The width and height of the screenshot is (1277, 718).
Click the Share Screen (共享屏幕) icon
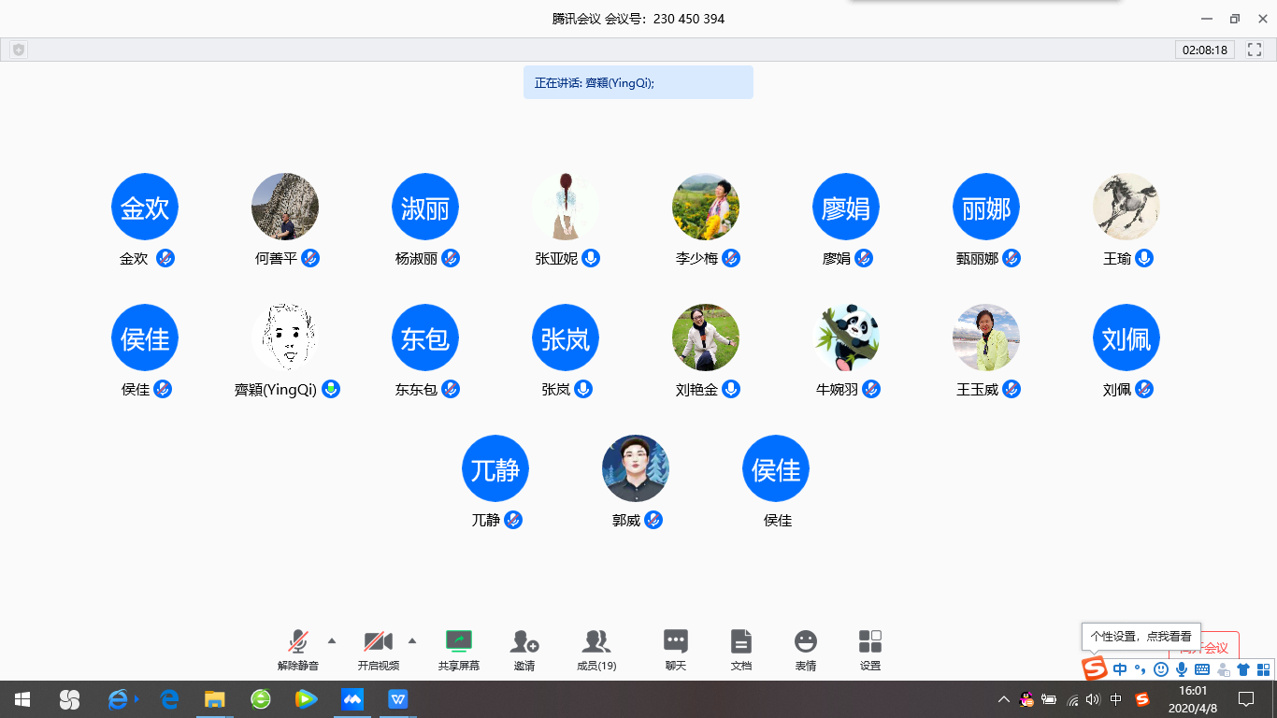pyautogui.click(x=458, y=642)
